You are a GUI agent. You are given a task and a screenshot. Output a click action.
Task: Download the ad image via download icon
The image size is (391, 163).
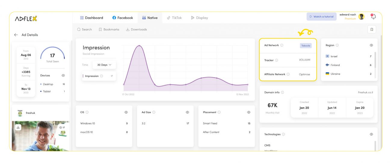pos(18,127)
